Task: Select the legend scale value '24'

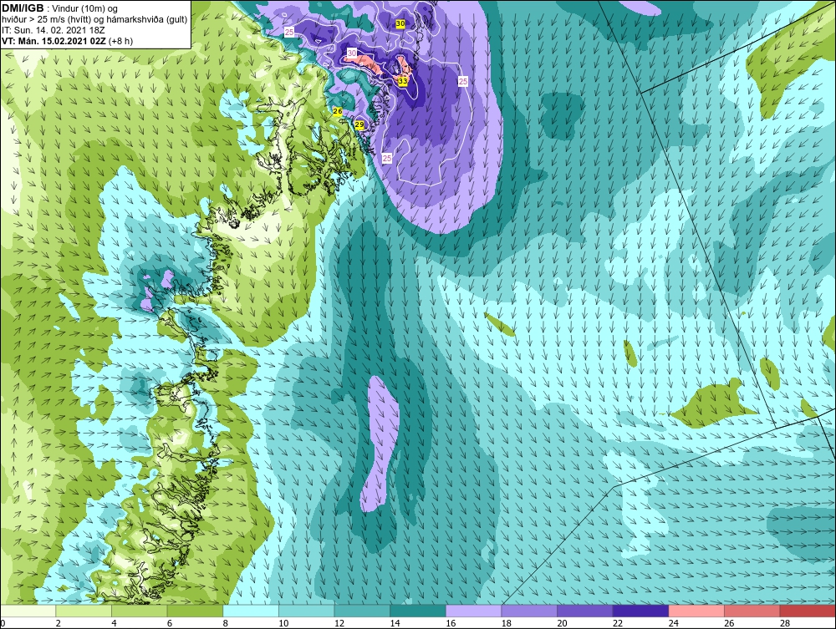Action: coord(674,623)
